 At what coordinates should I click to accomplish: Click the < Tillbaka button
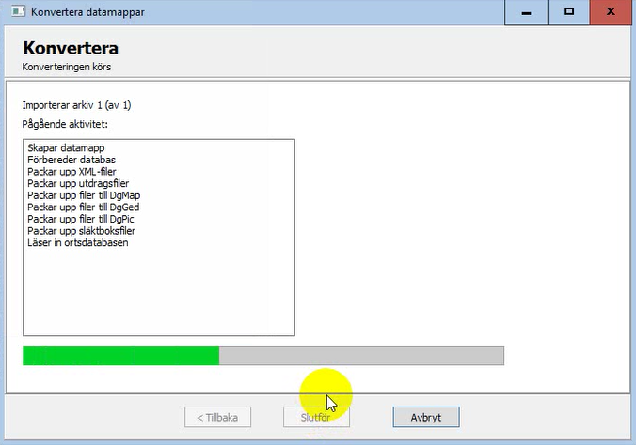click(218, 417)
